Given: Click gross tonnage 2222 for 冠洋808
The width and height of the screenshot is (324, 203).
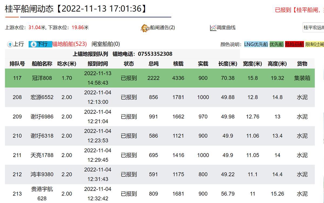Looking at the screenshot, I should [153, 78].
